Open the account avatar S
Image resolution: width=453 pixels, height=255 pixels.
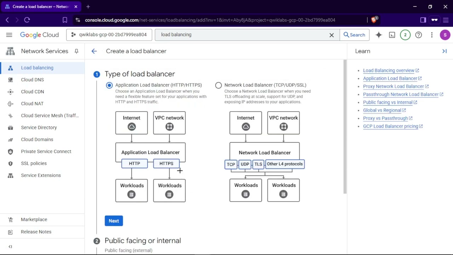[x=445, y=35]
